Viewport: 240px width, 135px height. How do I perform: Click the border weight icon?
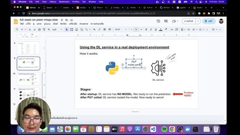point(105,29)
